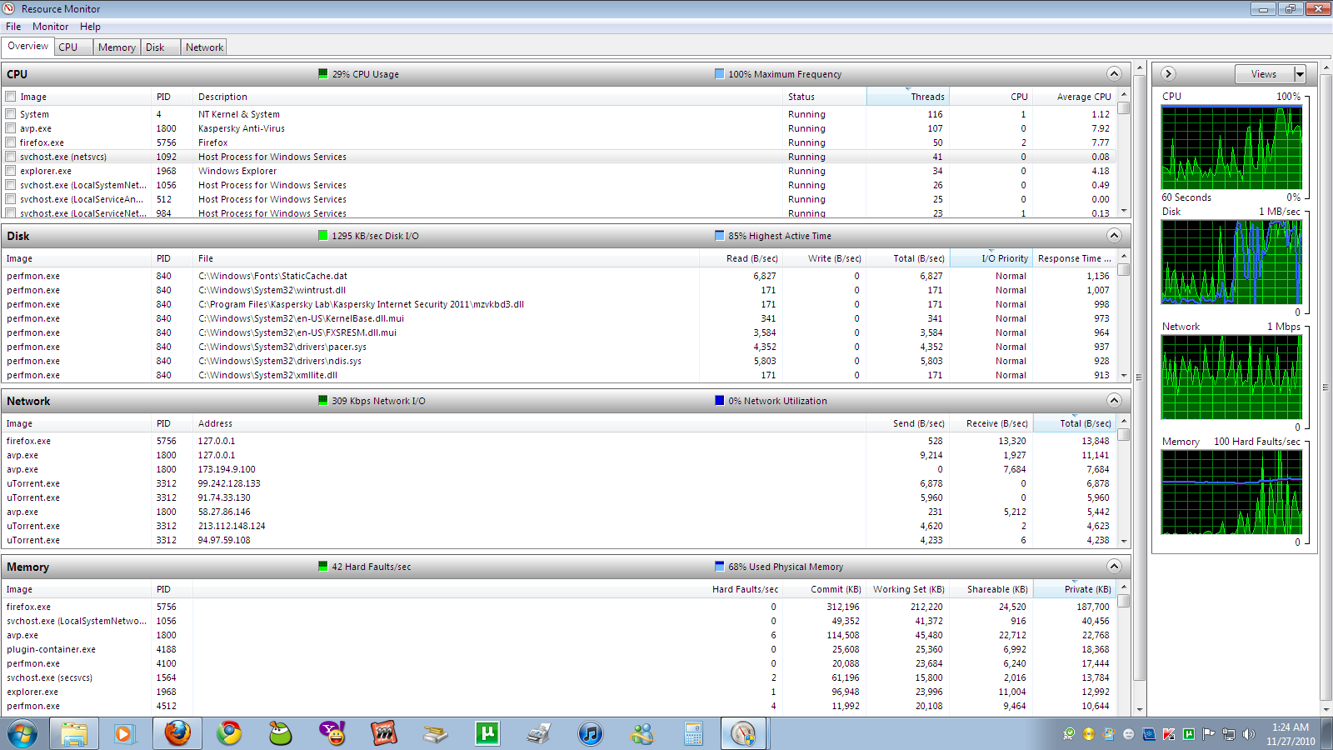Check the avp.exe checkbox in CPU list

pos(10,128)
